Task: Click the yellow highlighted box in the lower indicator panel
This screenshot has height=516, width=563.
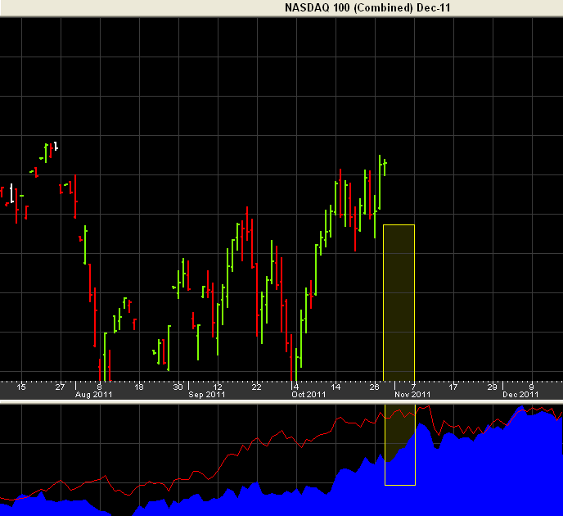Action: click(400, 445)
